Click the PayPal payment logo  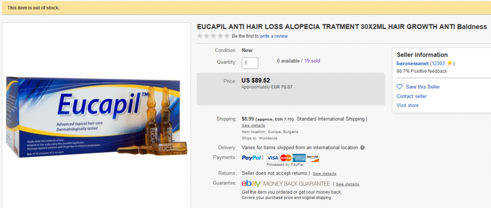(251, 157)
